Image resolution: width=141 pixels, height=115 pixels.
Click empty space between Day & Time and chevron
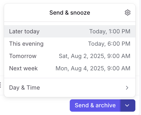tap(83, 88)
